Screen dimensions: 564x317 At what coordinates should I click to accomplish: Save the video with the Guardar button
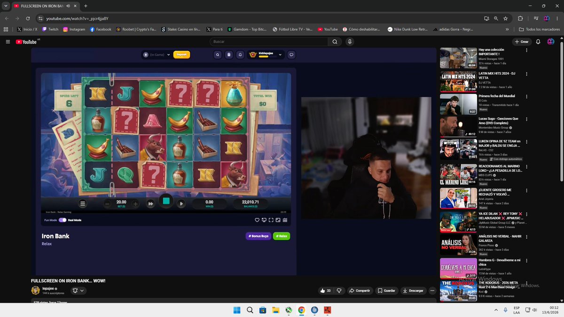click(x=387, y=291)
